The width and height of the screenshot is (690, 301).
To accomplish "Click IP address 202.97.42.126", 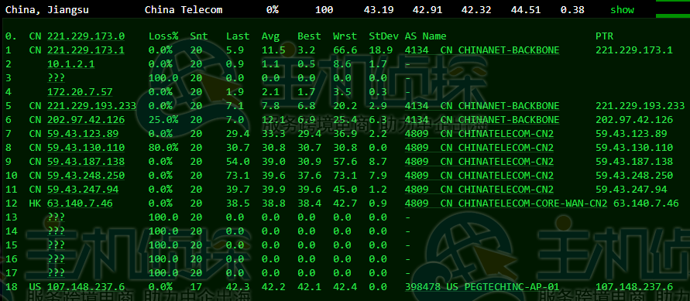I will [x=86, y=119].
